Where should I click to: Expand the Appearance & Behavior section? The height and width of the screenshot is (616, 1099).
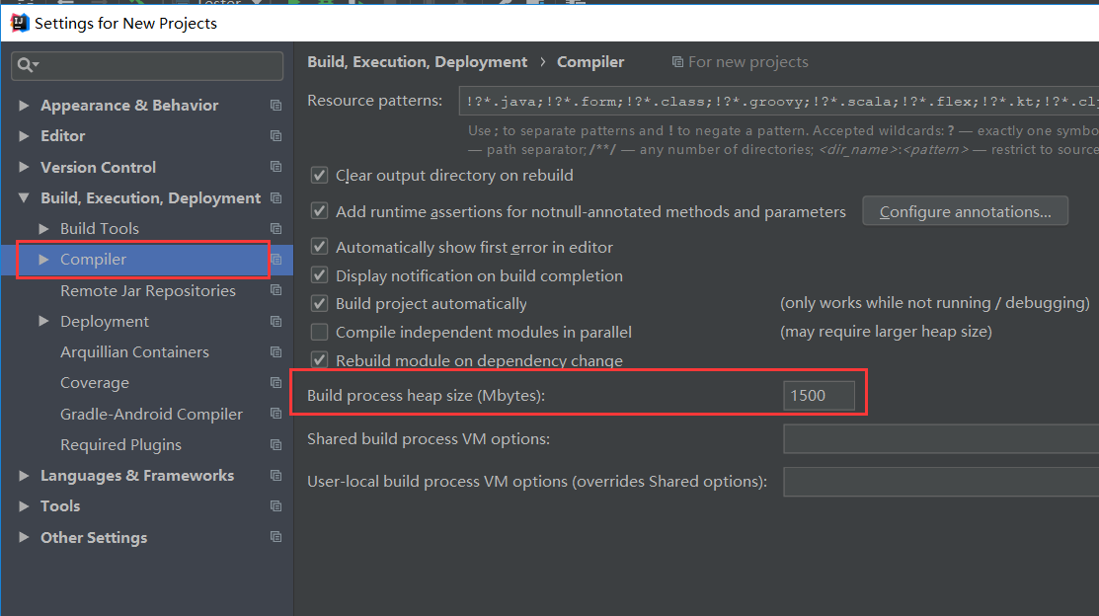(25, 106)
